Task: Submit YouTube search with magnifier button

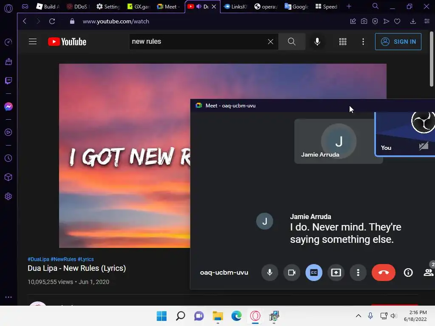Action: [291, 42]
